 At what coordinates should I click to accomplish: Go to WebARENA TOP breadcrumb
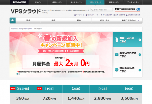coord(16,29)
